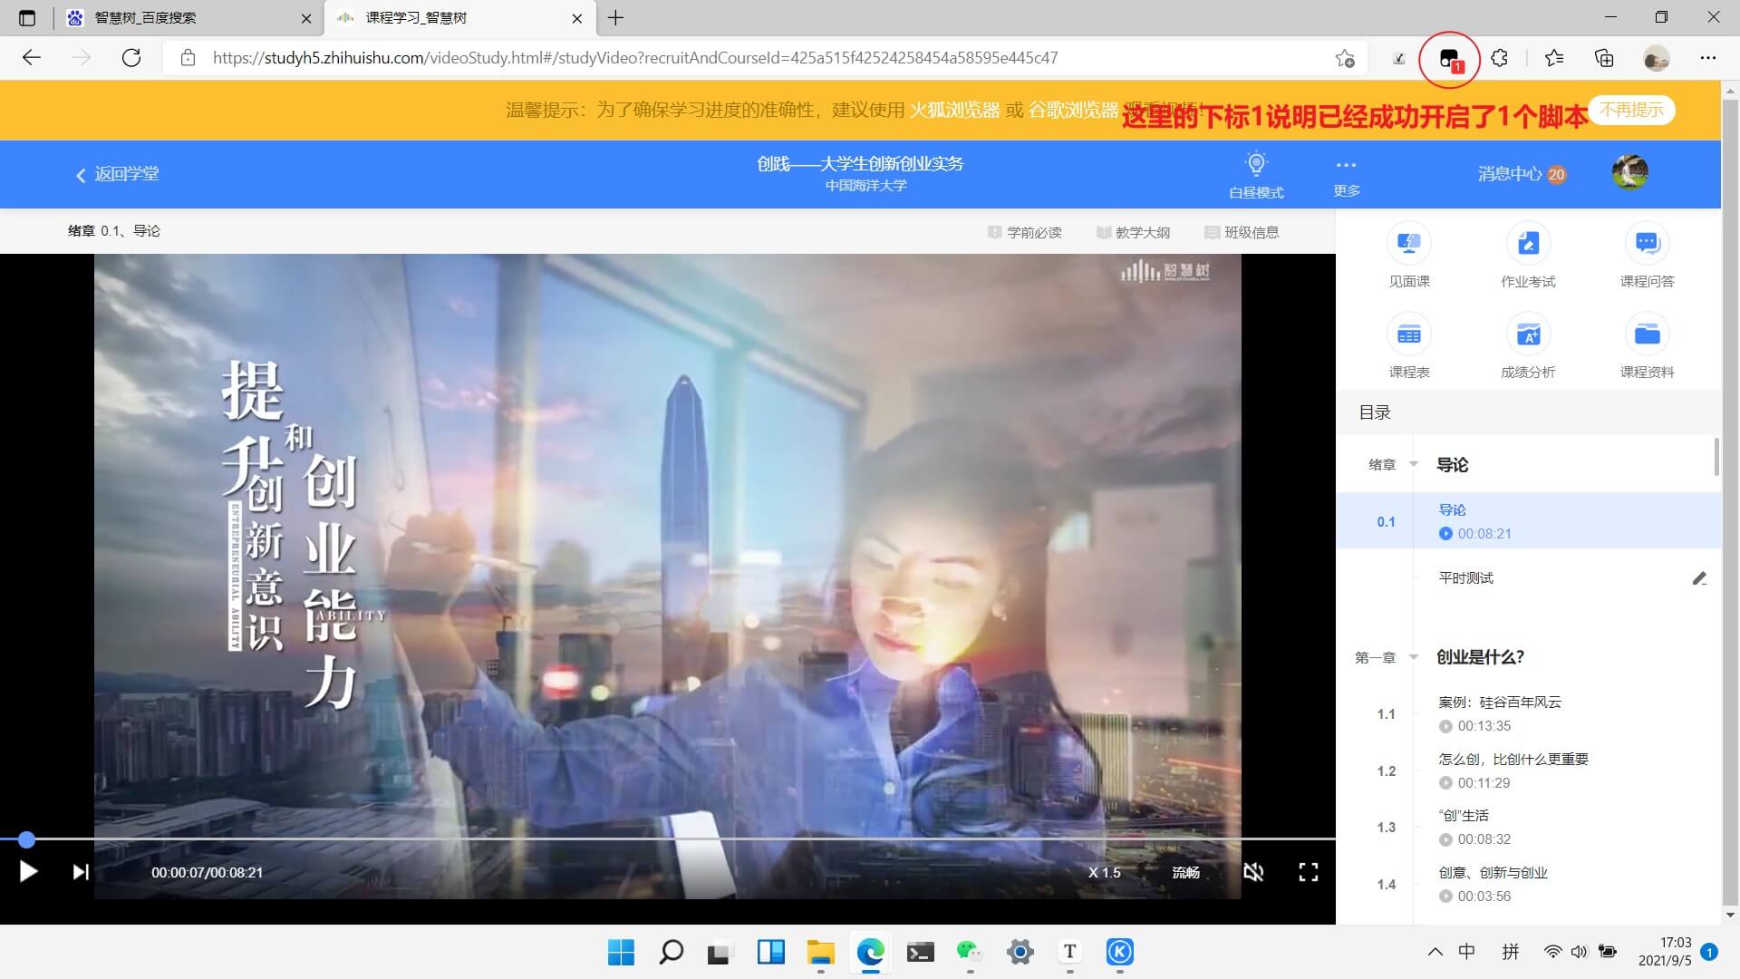Open browser Extensions puzzle icon
The height and width of the screenshot is (979, 1740).
[1499, 58]
